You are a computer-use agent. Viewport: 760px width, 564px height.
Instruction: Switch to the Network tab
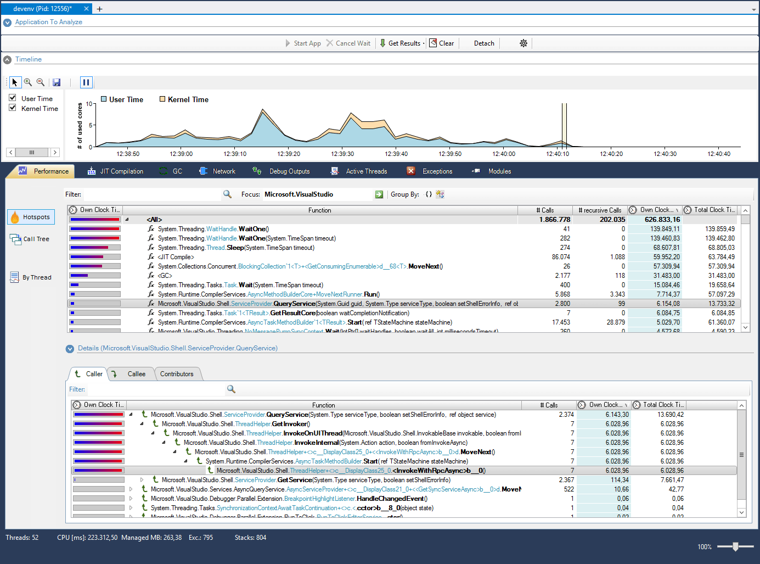point(217,171)
